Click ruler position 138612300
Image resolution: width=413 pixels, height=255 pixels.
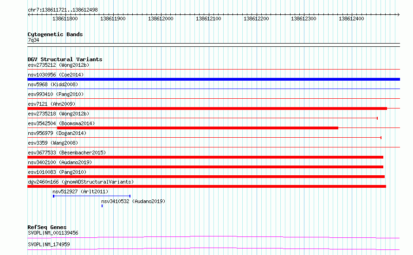click(303, 19)
